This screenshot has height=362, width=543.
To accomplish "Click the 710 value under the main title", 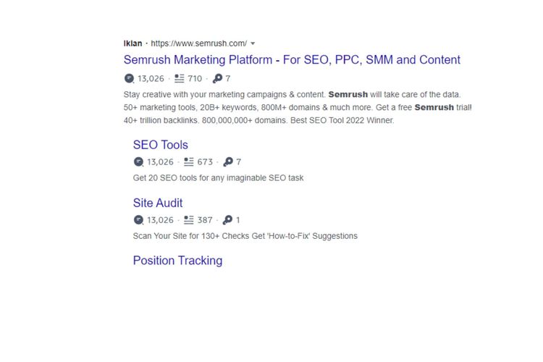I will click(x=195, y=79).
